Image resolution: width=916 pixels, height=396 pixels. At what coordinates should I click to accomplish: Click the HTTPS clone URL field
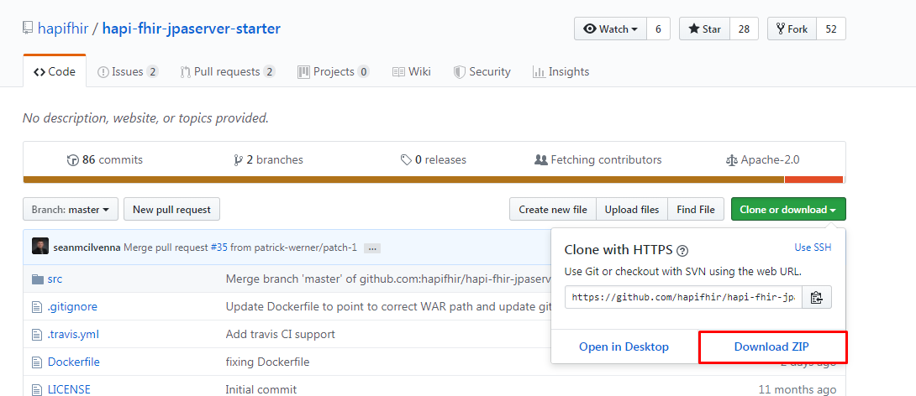coord(682,297)
